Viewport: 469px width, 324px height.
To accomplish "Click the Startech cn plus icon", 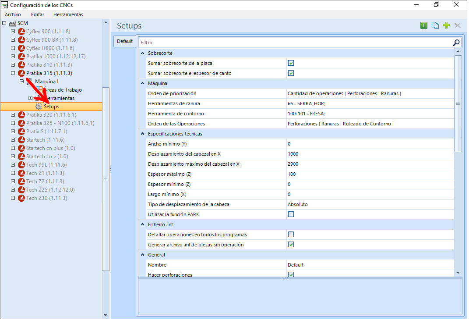I will click(21, 148).
